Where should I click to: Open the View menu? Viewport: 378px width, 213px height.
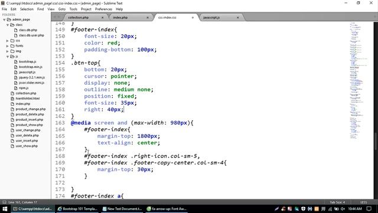click(x=51, y=9)
